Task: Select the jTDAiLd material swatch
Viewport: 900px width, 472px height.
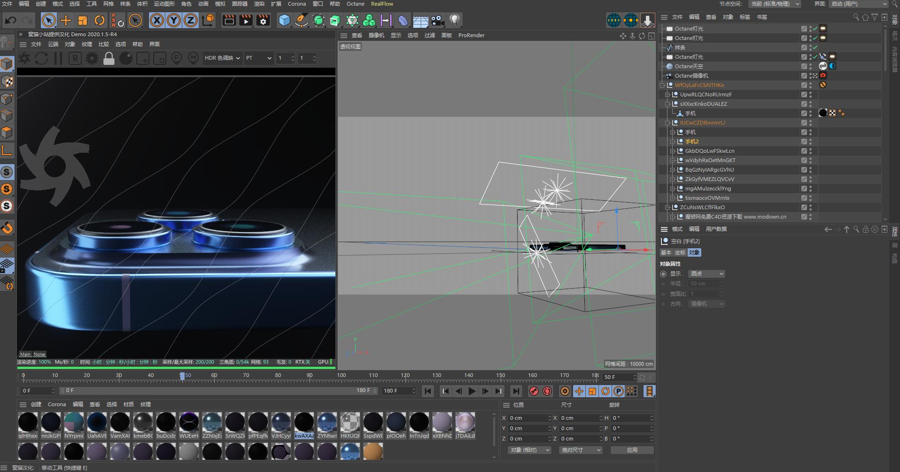Action: click(x=465, y=426)
